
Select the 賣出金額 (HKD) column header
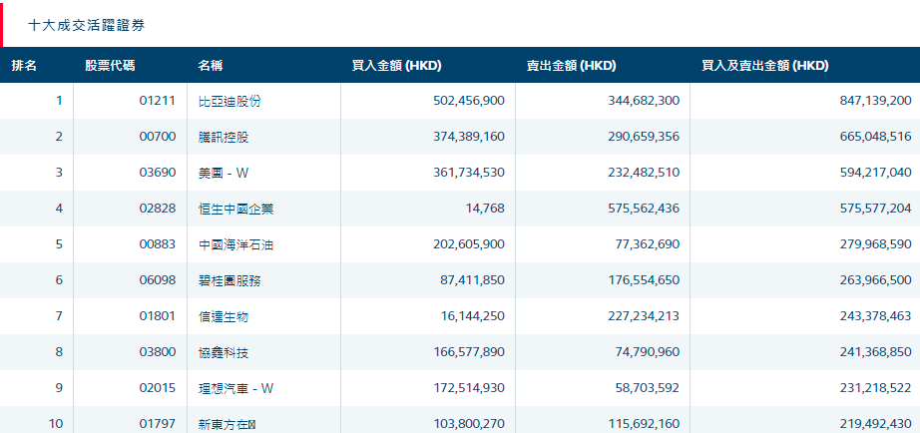(572, 66)
